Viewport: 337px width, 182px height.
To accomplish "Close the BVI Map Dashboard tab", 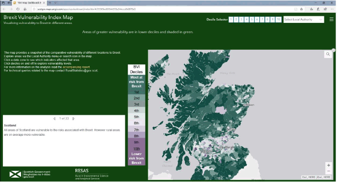I will [x=44, y=3].
